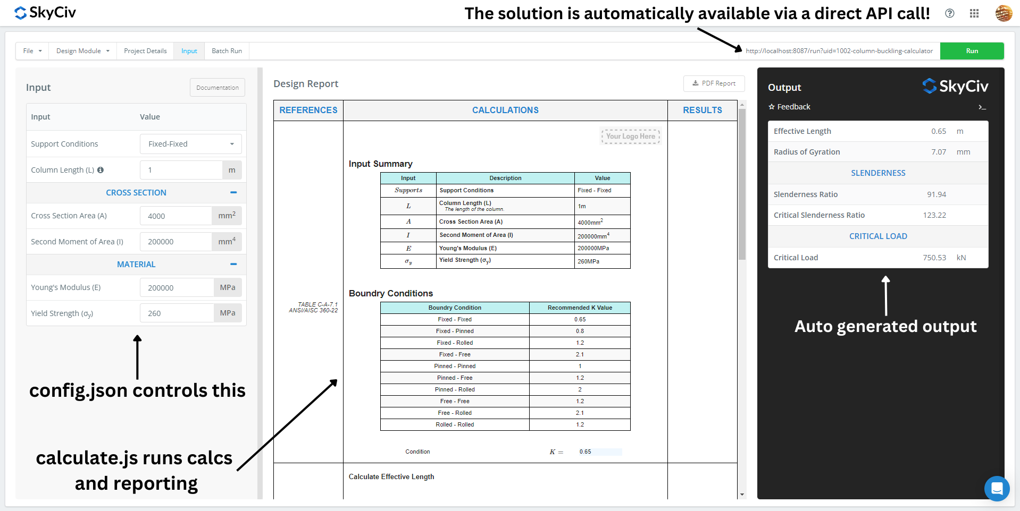Click the SkyCiv logo in header
1020x511 pixels.
click(45, 13)
